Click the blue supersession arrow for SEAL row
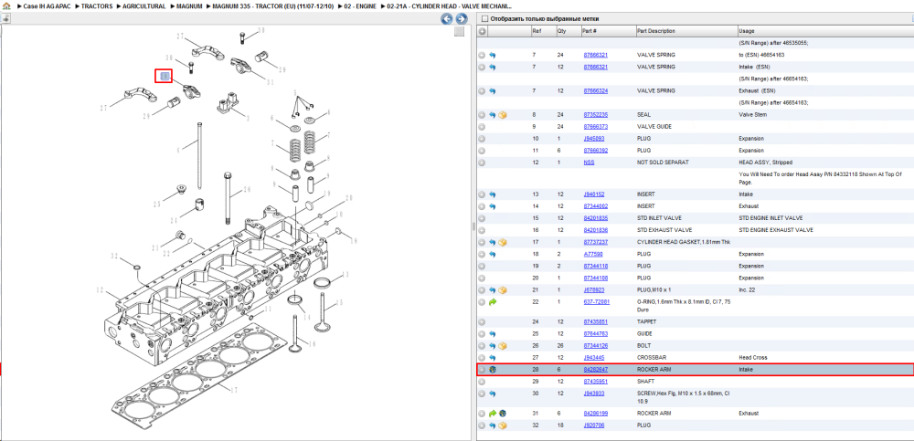This screenshot has width=914, height=441. click(492, 115)
